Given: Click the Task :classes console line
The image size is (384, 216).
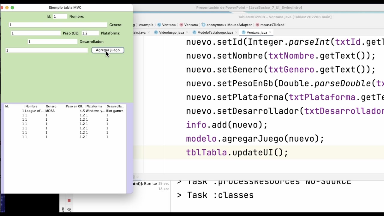Looking at the screenshot, I should click(215, 195).
